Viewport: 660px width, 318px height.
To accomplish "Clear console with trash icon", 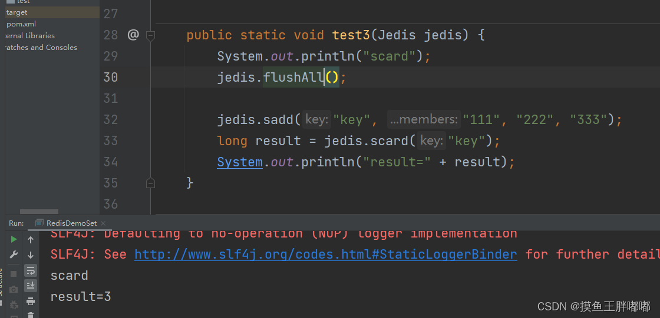I will pyautogui.click(x=31, y=314).
